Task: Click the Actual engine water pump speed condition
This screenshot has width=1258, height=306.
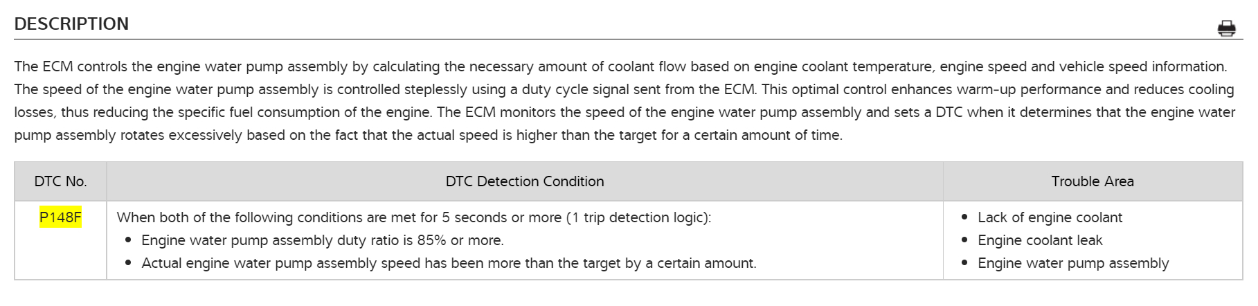Action: 448,263
